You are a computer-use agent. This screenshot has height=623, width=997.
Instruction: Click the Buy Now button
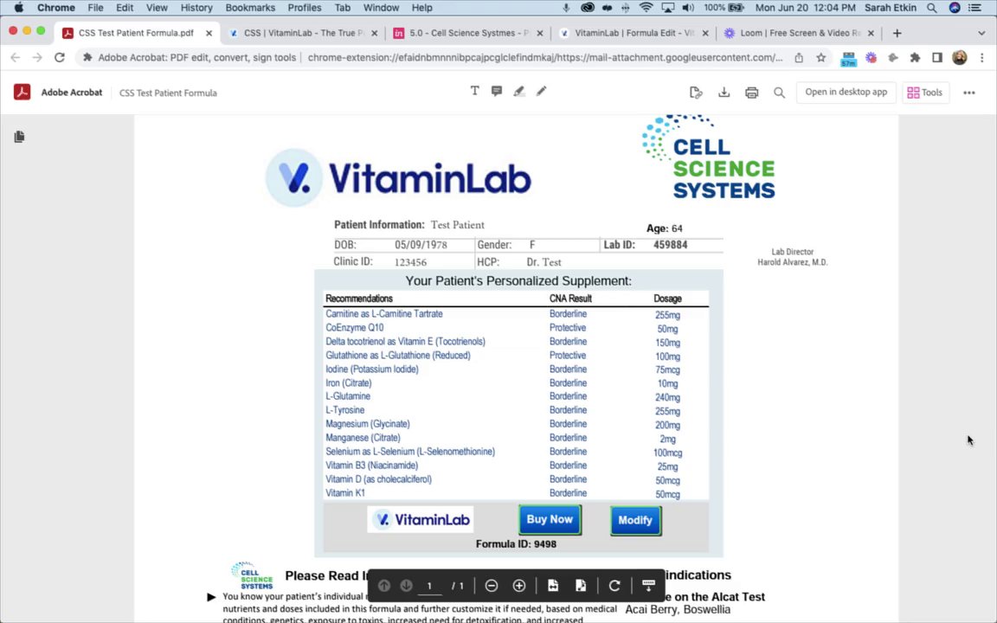point(550,519)
